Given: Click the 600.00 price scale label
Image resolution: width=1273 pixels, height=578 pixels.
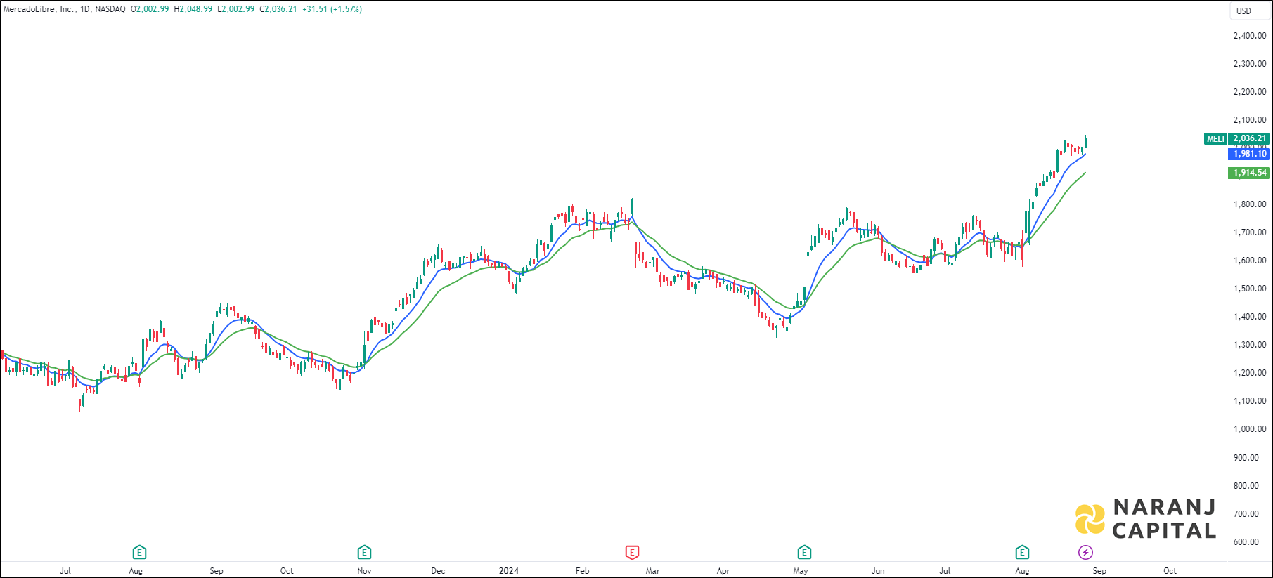Looking at the screenshot, I should tap(1246, 541).
